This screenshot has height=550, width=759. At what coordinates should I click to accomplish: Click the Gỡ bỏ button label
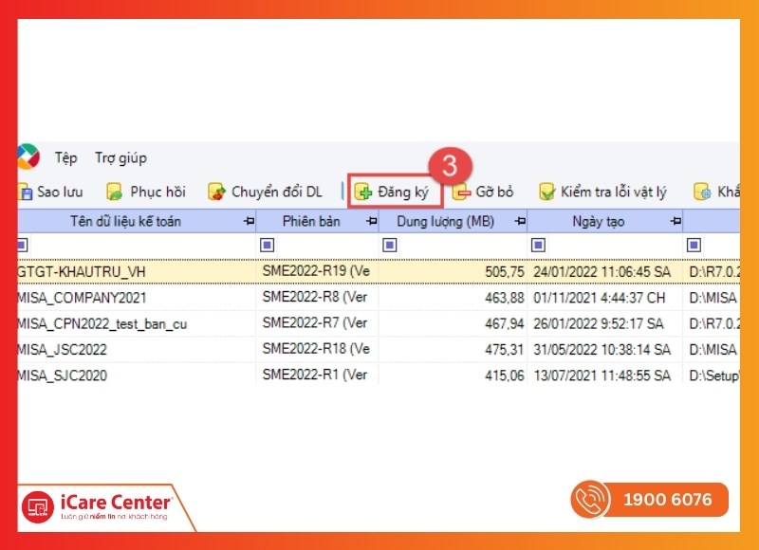coord(494,192)
